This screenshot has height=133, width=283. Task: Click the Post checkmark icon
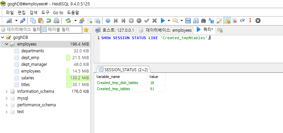point(146,21)
